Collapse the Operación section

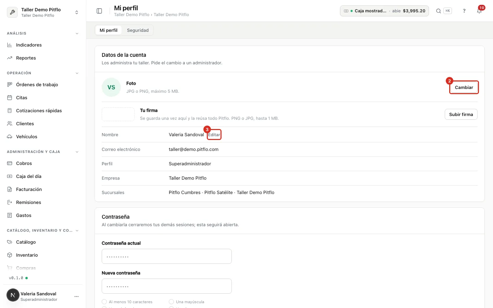[77, 73]
